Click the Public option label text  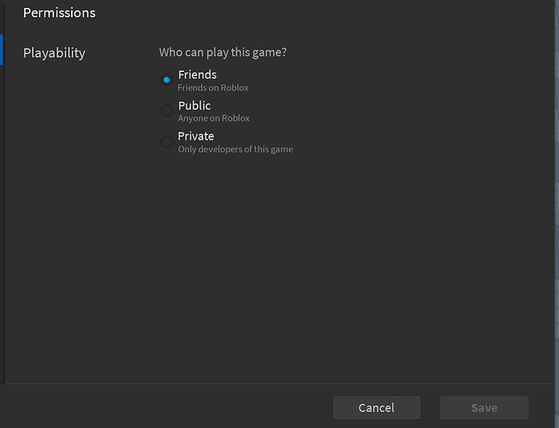coord(194,105)
